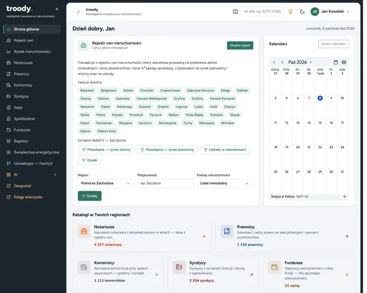367x293 pixels.
Task: Select highlighted day 8 in calendar
Action: click(320, 98)
